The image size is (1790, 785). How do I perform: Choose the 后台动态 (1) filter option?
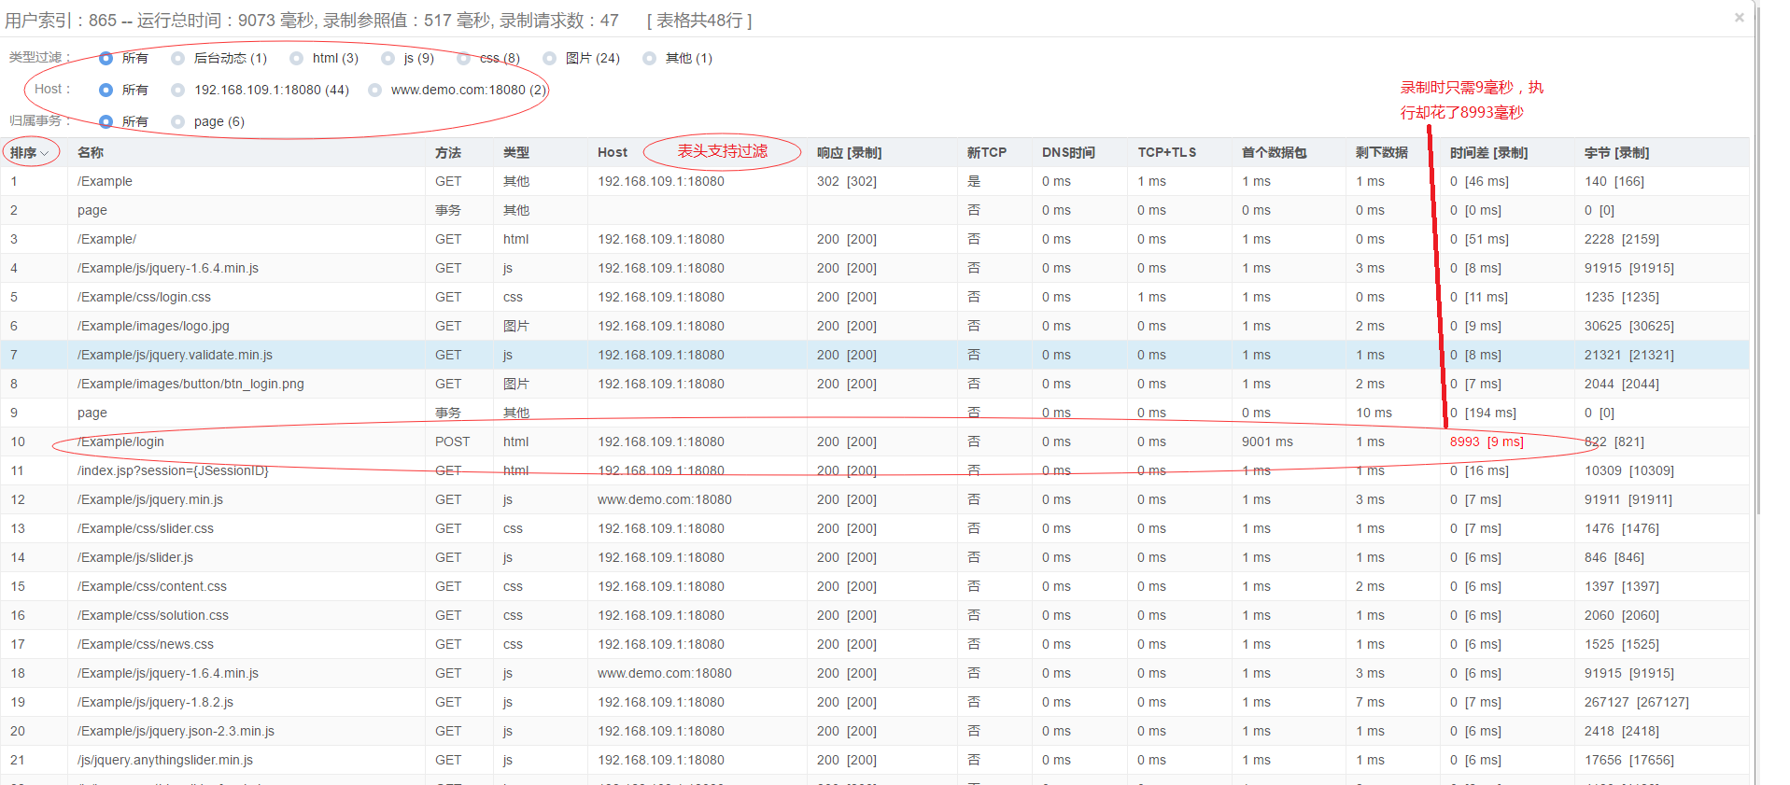tap(178, 58)
